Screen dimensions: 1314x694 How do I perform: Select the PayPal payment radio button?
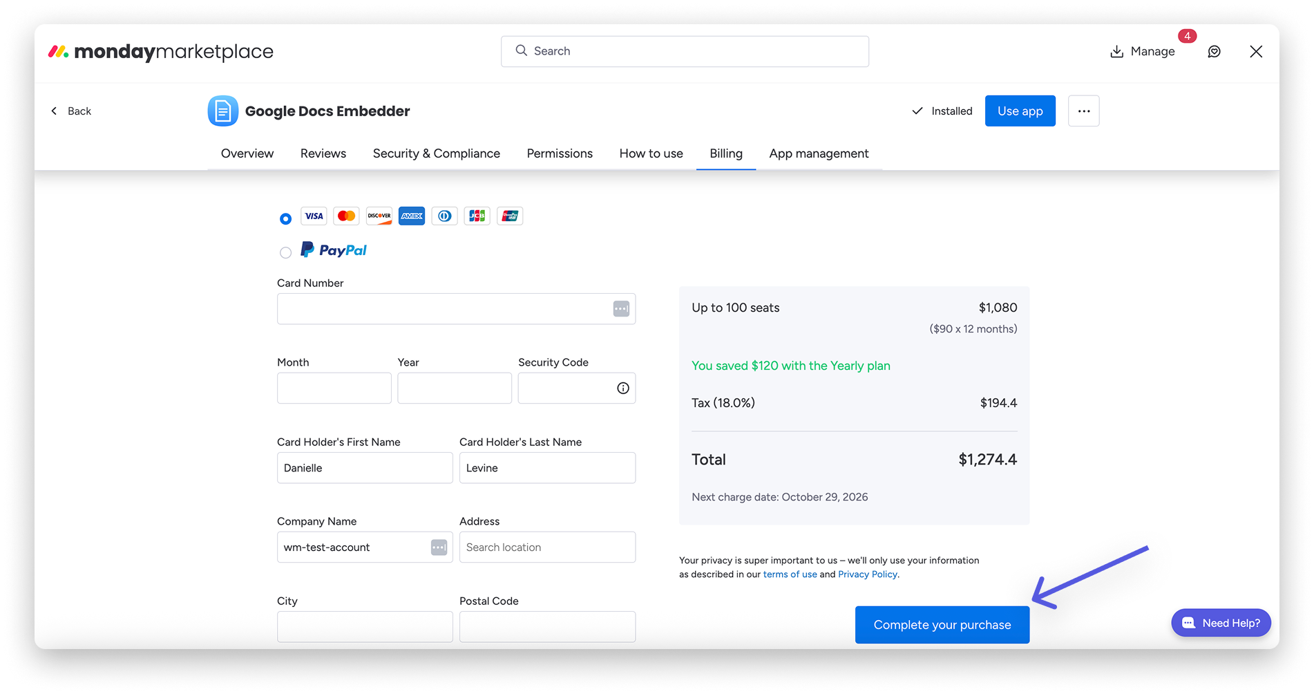pyautogui.click(x=285, y=252)
